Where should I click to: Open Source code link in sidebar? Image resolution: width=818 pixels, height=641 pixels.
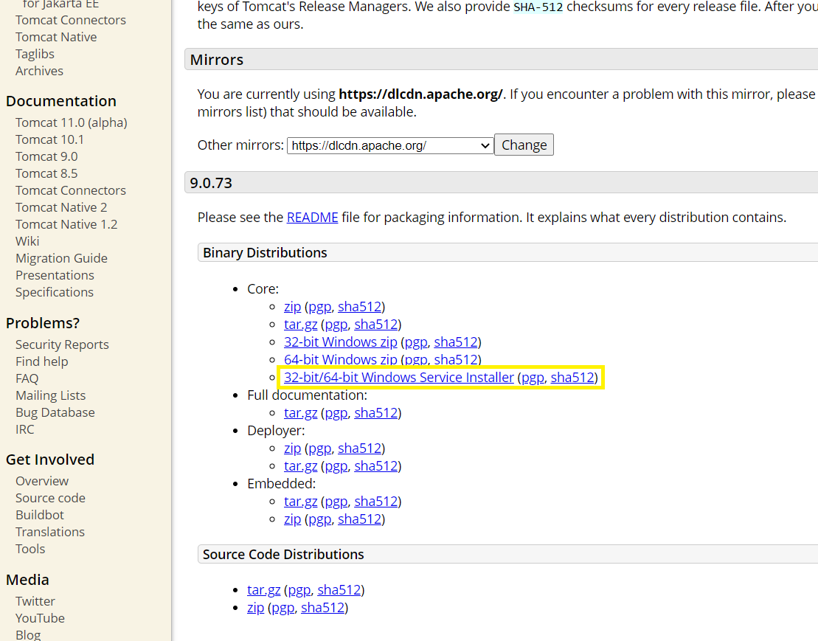click(x=50, y=498)
